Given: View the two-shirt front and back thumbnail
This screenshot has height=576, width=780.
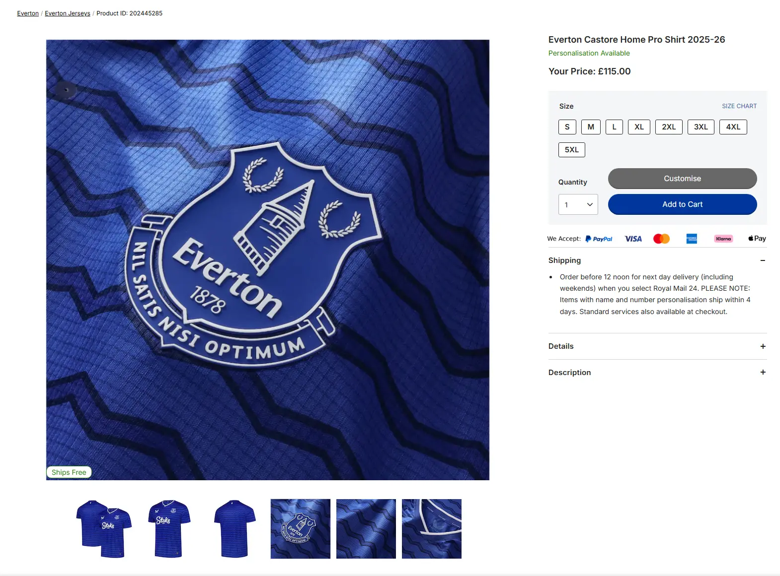Looking at the screenshot, I should [x=104, y=529].
